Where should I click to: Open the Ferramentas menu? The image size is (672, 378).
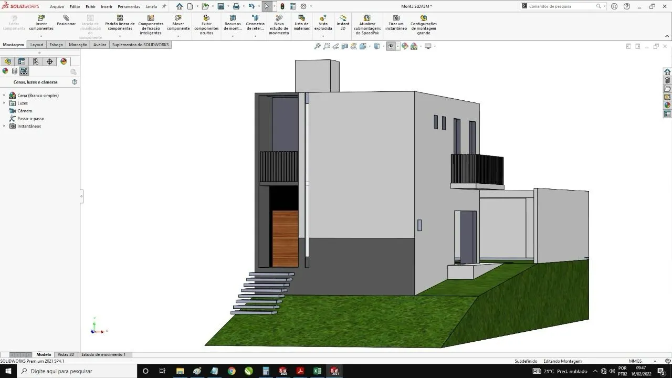[129, 7]
